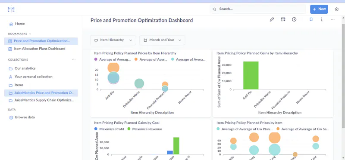The height and width of the screenshot is (160, 345).
Task: Click the Browse data database icon
Action: click(x=11, y=118)
